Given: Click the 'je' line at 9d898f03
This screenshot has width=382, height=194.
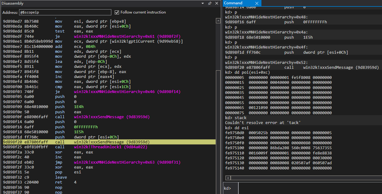Looking at the screenshot, I should point(109,92).
